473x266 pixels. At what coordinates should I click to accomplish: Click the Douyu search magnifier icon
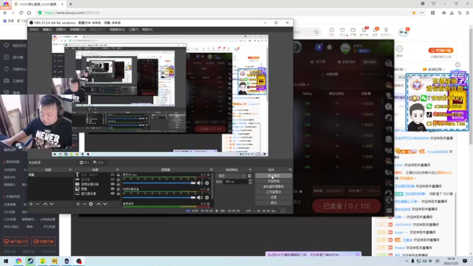(316, 32)
